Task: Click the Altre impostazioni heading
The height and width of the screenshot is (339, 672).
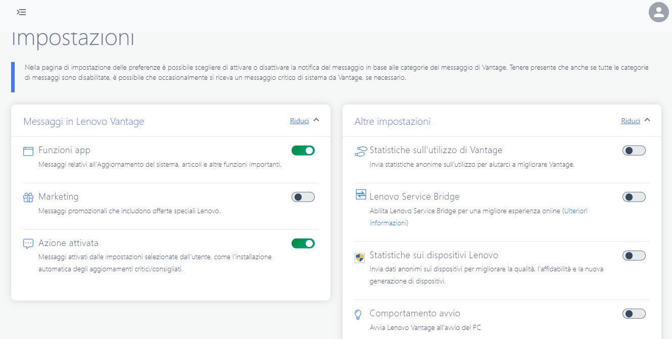Action: click(x=393, y=121)
